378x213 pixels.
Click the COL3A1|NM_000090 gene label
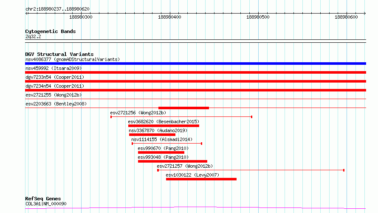coord(46,204)
